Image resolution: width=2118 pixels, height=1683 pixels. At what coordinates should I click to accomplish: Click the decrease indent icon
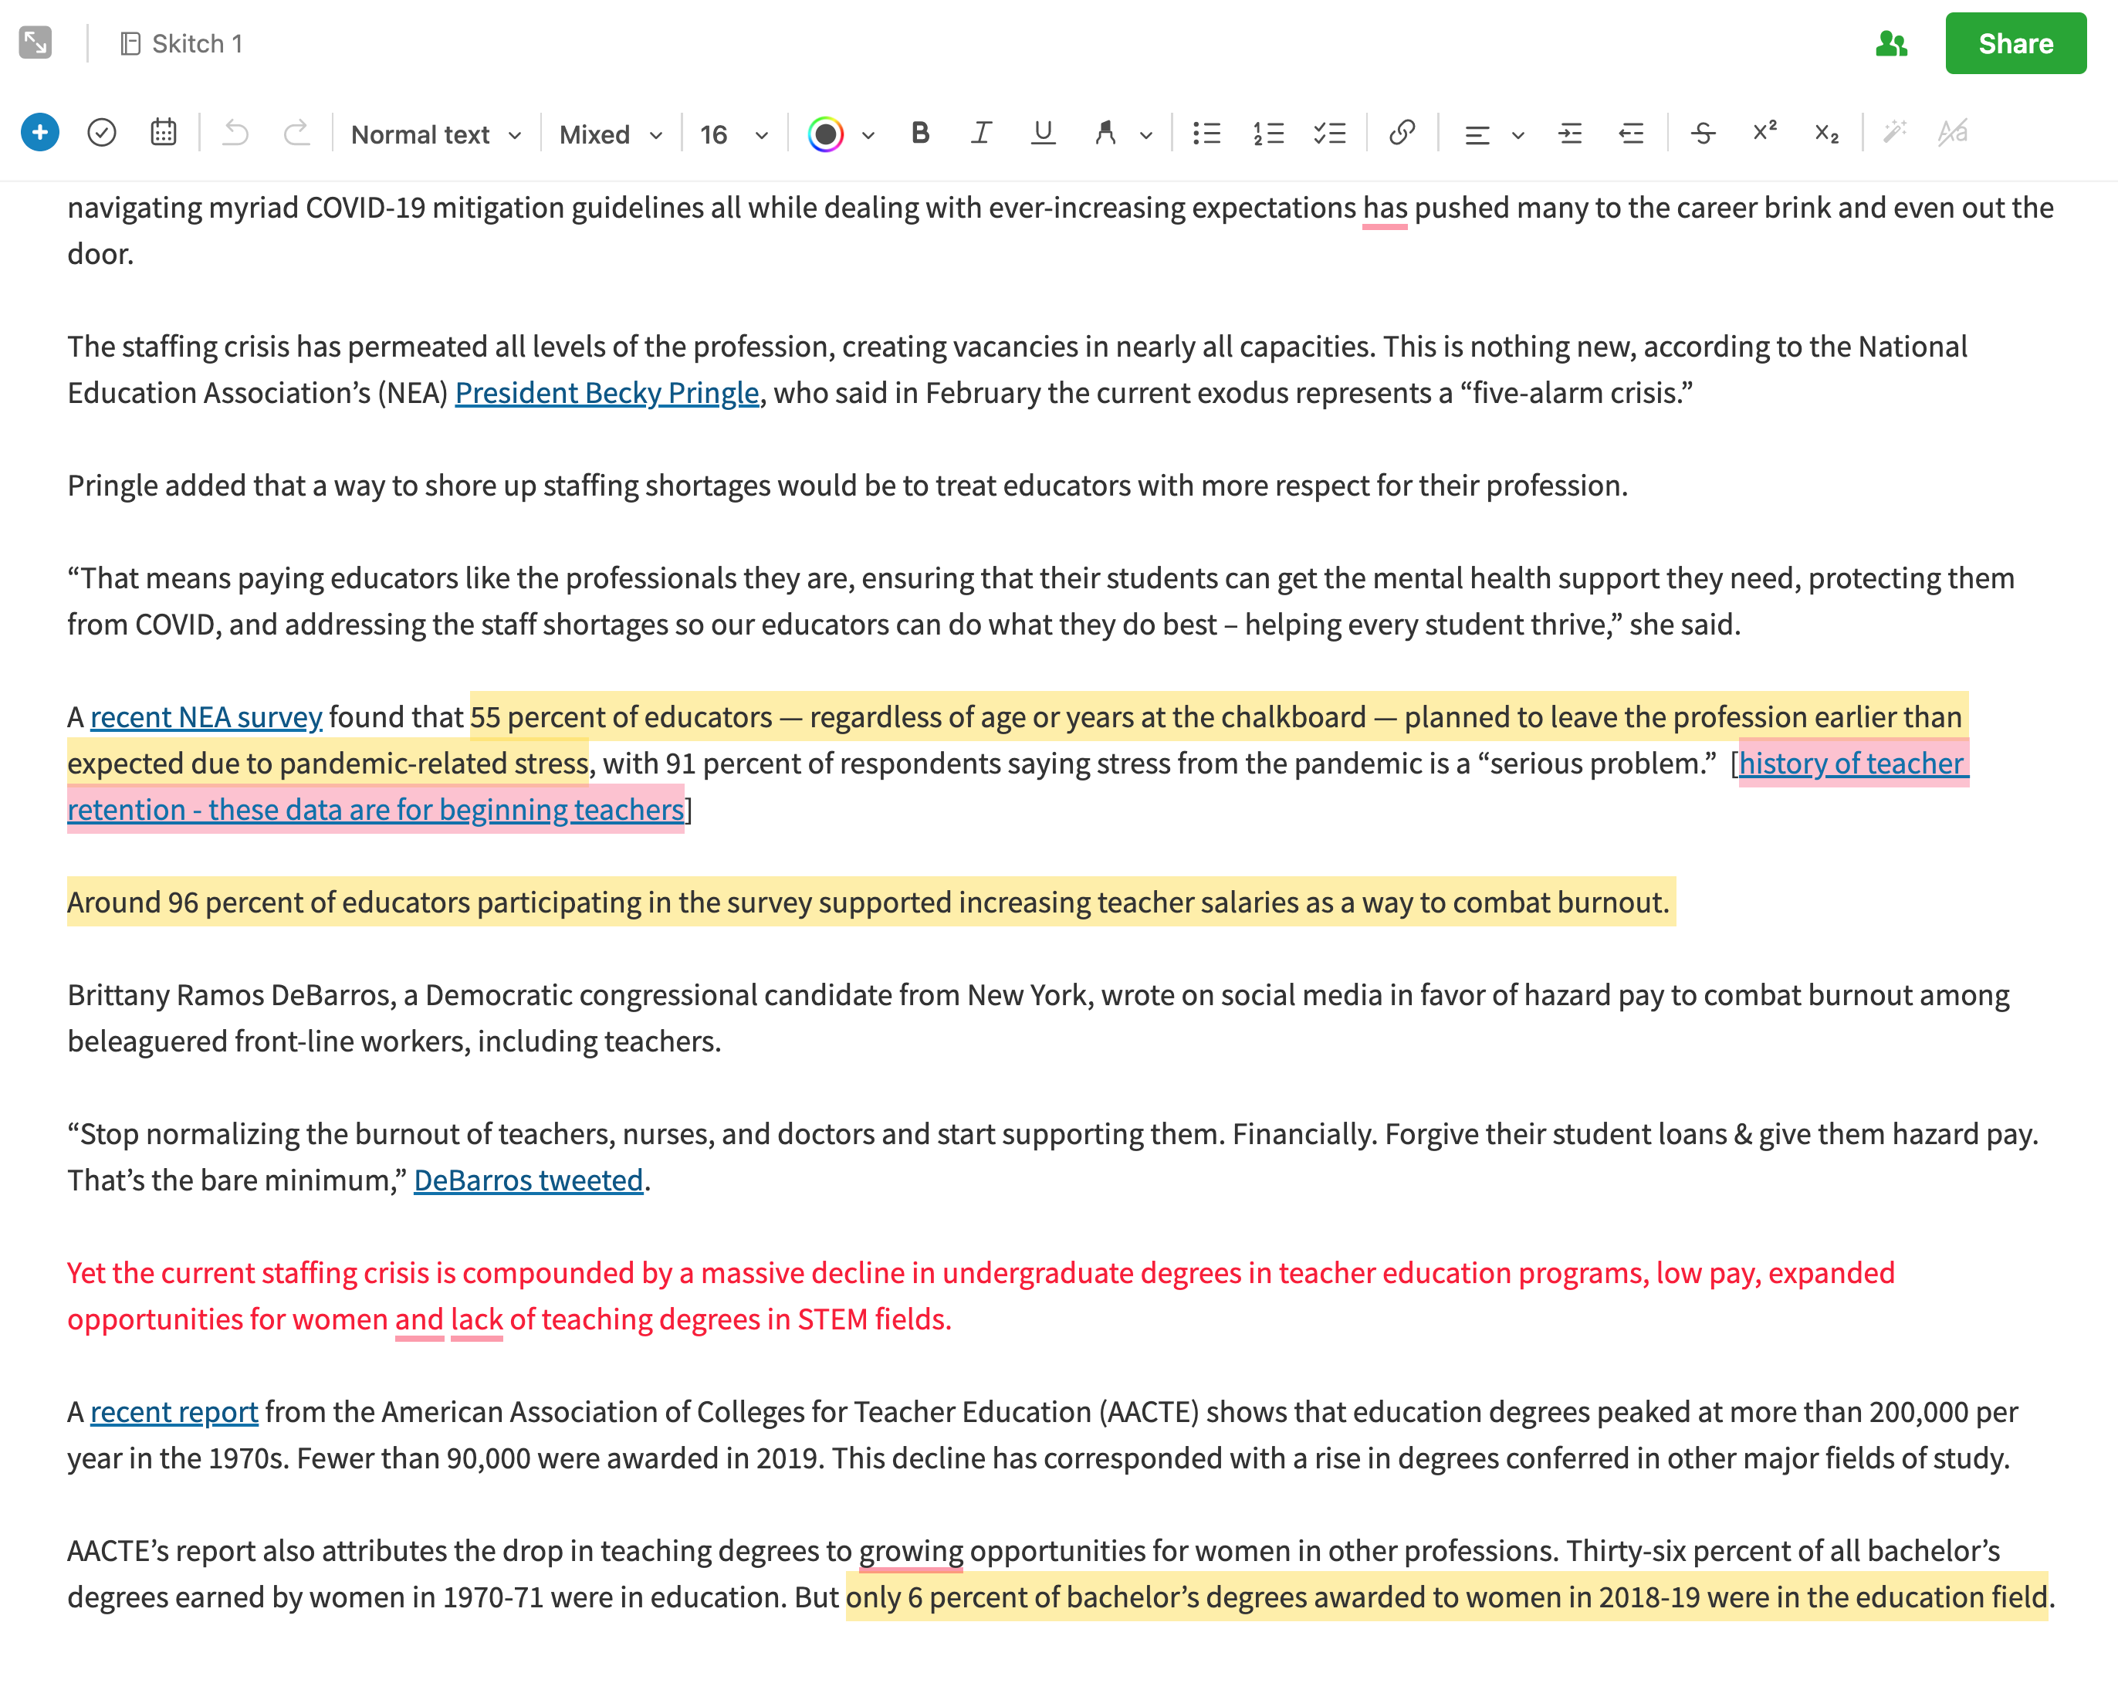pyautogui.click(x=1631, y=133)
